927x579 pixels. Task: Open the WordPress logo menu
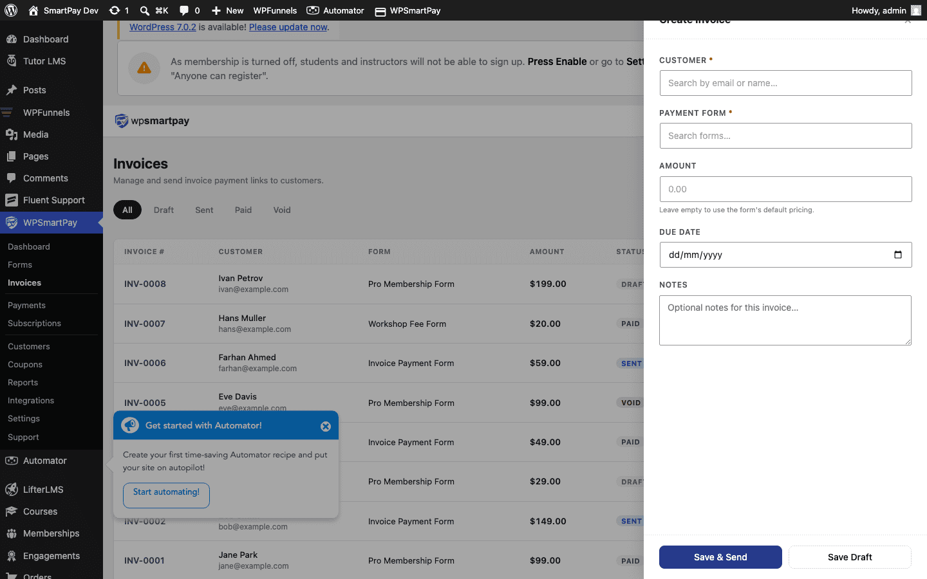click(x=11, y=10)
